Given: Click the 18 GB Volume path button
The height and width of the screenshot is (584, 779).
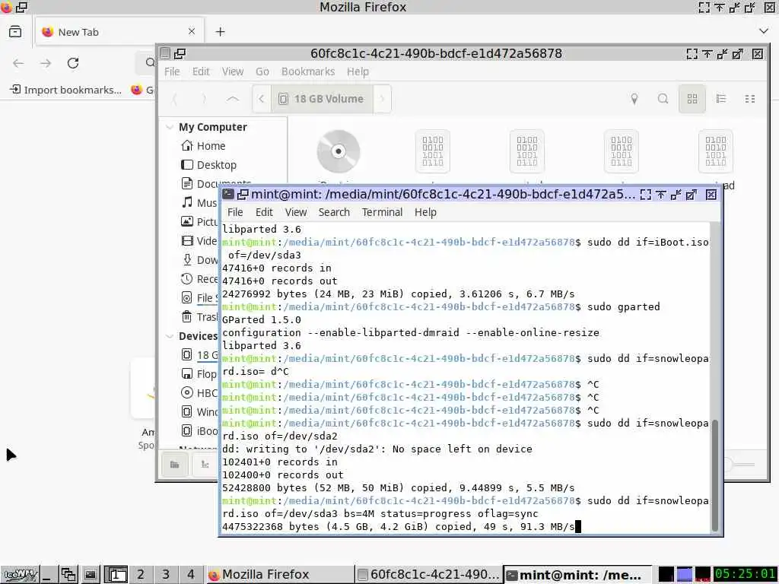Looking at the screenshot, I should coord(322,99).
